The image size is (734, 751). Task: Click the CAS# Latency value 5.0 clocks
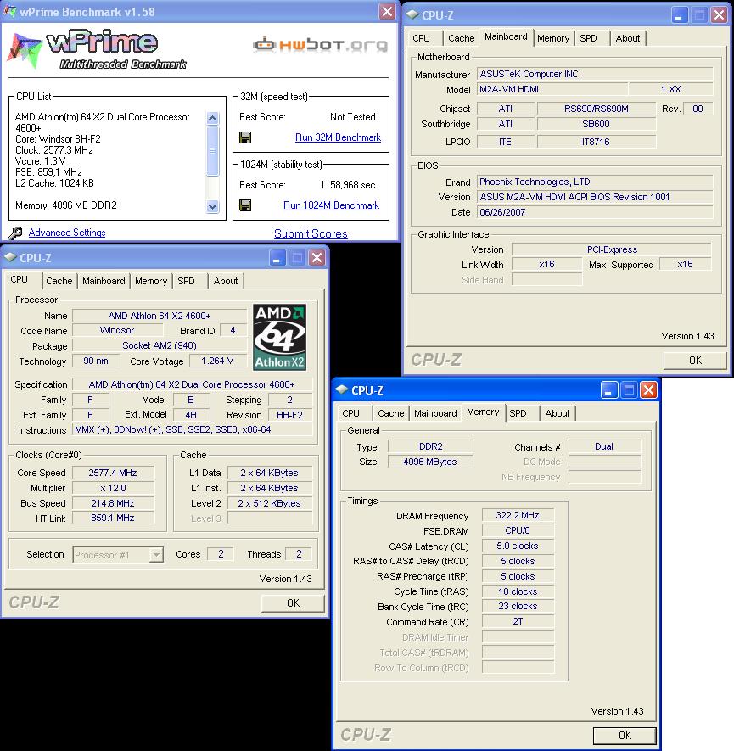(x=518, y=546)
